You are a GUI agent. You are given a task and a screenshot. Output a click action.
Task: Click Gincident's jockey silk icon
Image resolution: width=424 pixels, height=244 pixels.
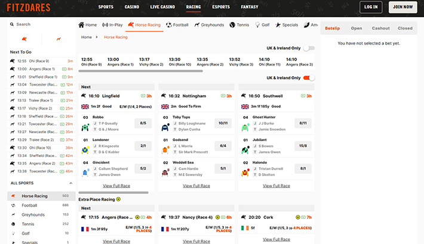(85, 173)
